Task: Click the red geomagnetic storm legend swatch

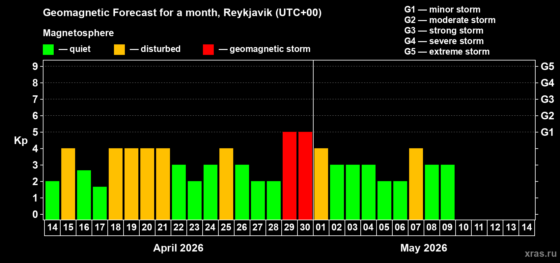Action: click(x=208, y=50)
